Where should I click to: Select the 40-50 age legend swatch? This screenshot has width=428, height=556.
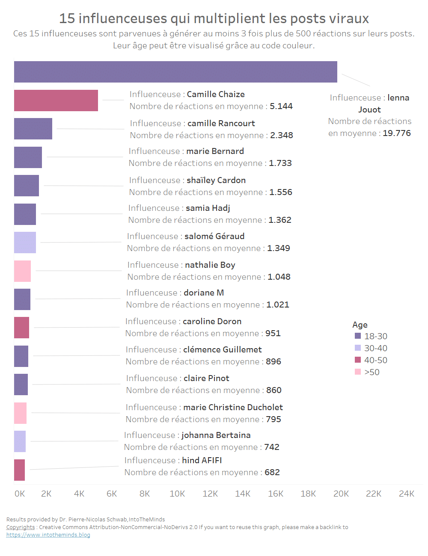click(x=358, y=360)
